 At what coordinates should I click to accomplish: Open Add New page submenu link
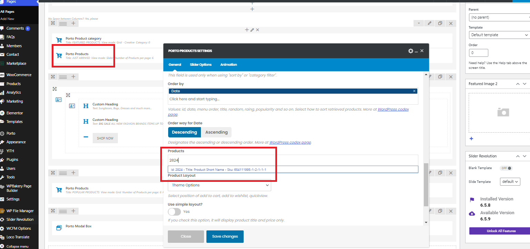point(7,19)
